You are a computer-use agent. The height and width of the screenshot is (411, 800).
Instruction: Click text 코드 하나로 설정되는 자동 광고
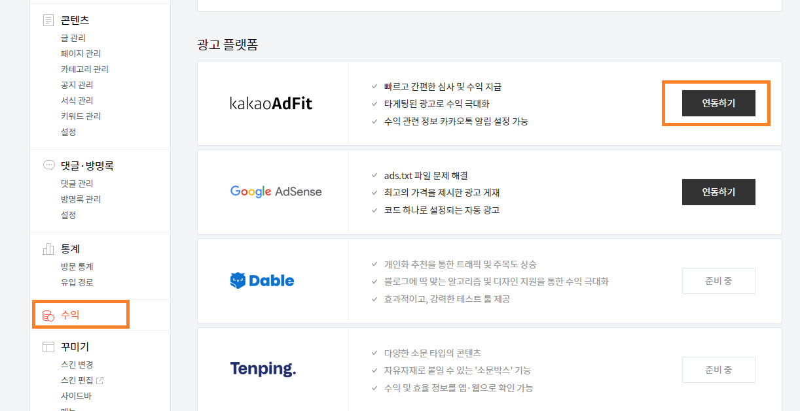pyautogui.click(x=443, y=210)
